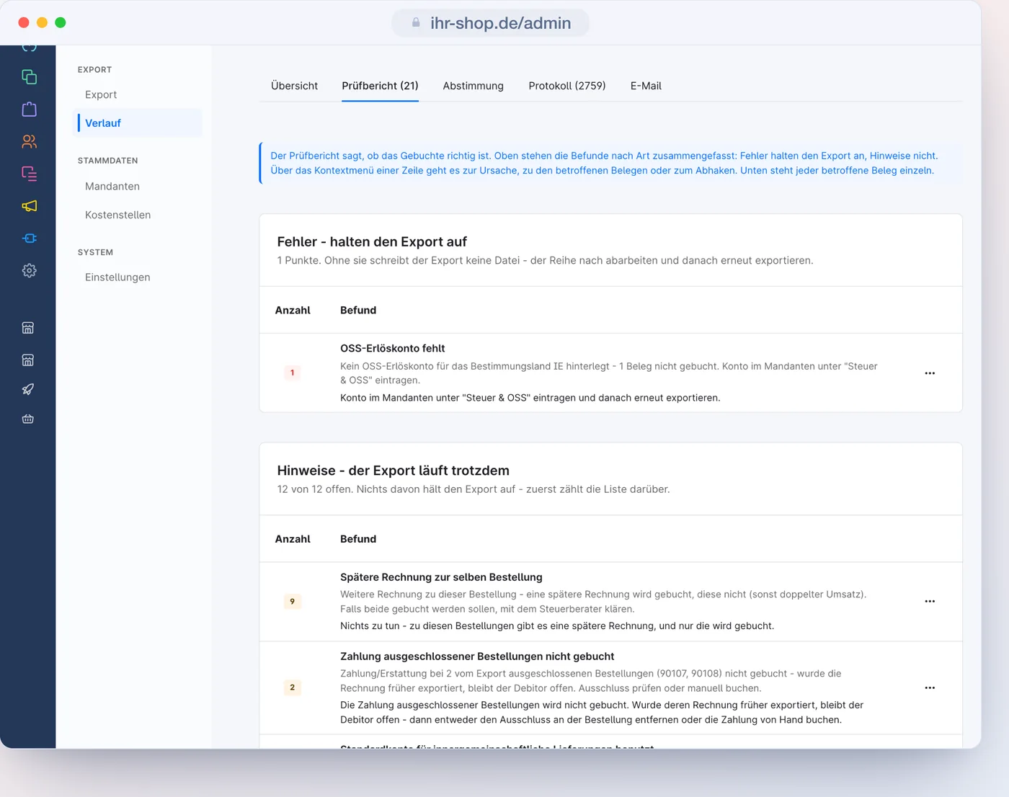Click the upper storefront icon in sidebar

tap(28, 328)
